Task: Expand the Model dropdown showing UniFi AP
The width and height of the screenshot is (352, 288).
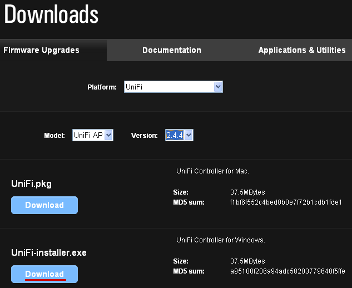Action: (93, 135)
